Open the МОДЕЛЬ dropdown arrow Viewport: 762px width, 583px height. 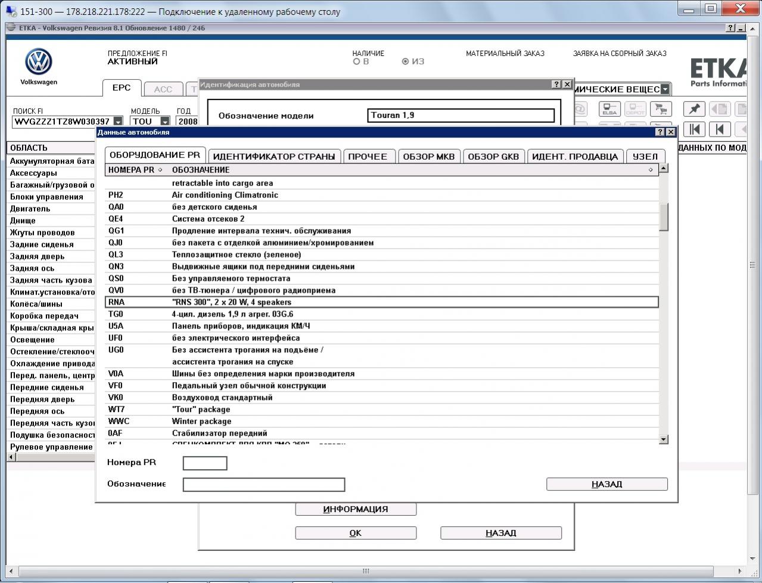[x=165, y=122]
